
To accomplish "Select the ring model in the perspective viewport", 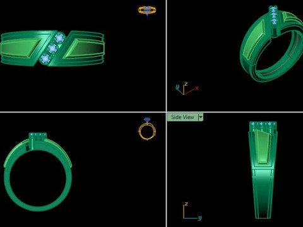I will pos(271,44).
